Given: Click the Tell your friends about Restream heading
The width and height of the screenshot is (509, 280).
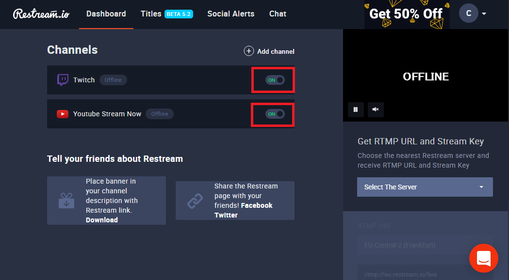Looking at the screenshot, I should (x=115, y=159).
